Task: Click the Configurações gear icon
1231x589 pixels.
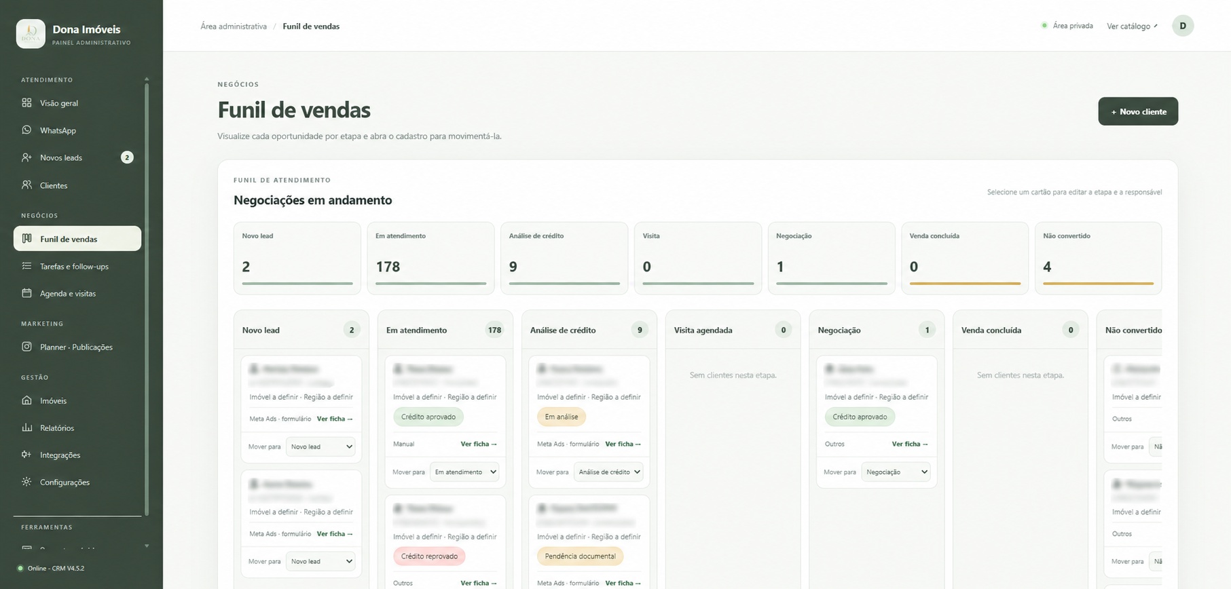Action: 26,482
